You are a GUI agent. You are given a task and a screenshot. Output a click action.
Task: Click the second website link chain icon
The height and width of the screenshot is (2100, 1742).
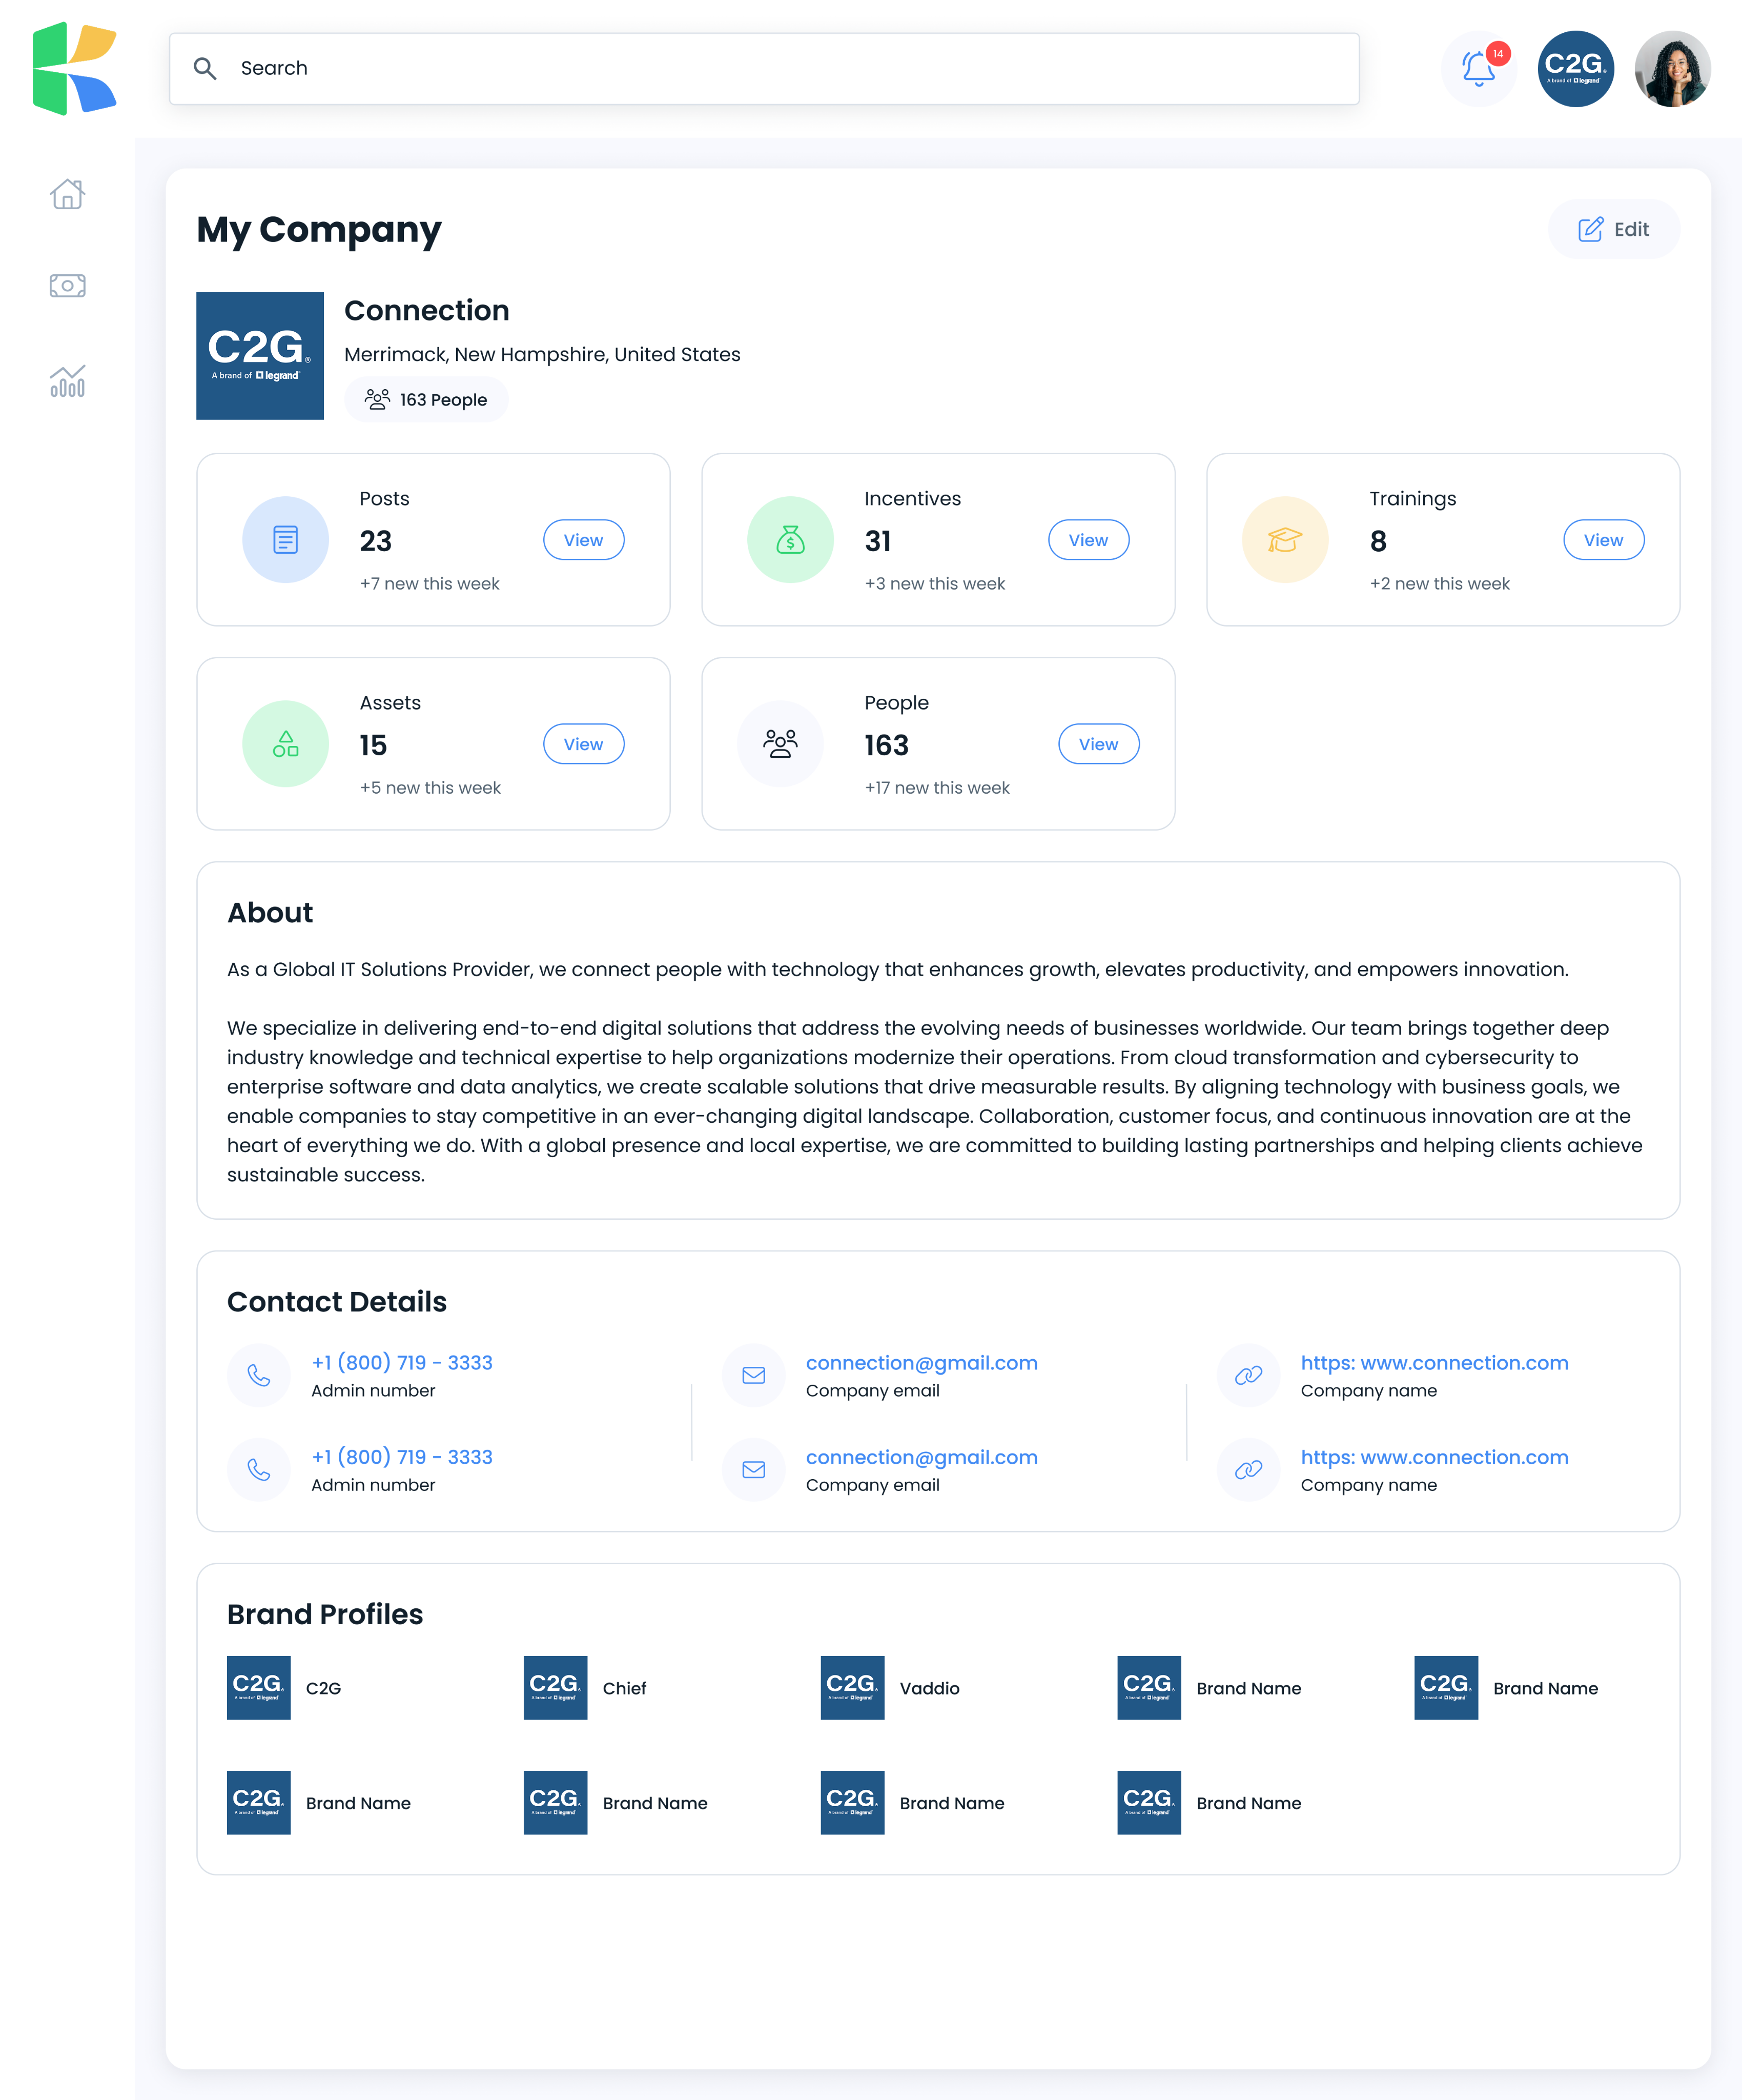click(x=1248, y=1470)
